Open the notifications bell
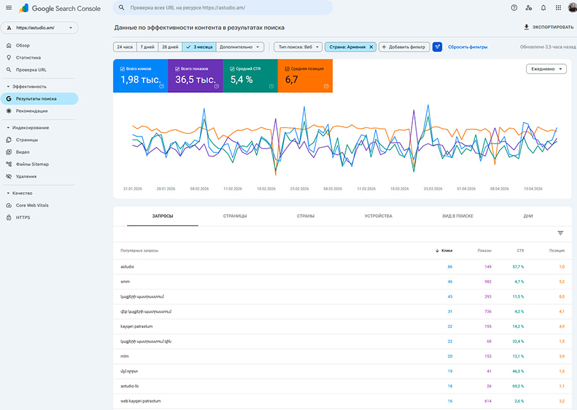The width and height of the screenshot is (577, 410). (x=542, y=8)
